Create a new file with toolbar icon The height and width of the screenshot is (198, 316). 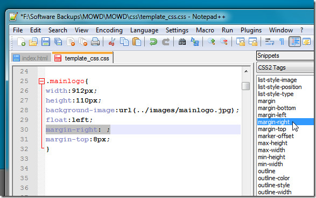(x=21, y=42)
